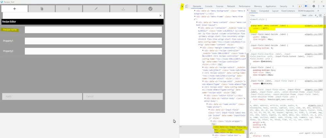Screen dimensions: 326x138
Task: Click the add recipe plus icon
Action: [14, 9]
